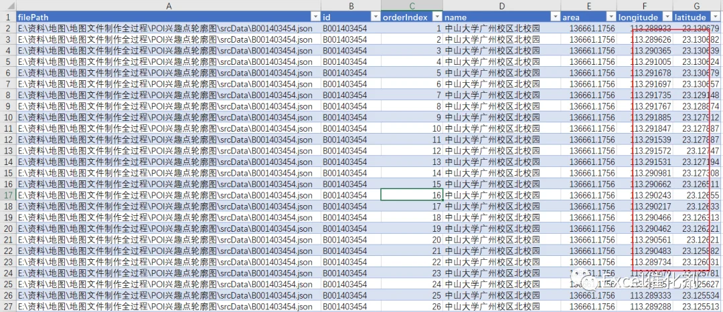Open the longitude column filter dropdown
Screen dimensions: 723x312
coord(667,17)
